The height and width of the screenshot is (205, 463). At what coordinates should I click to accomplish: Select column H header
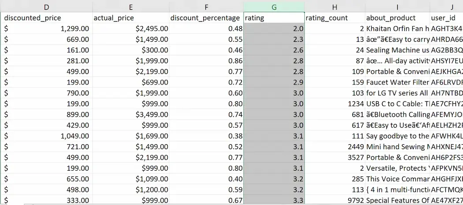coord(335,7)
